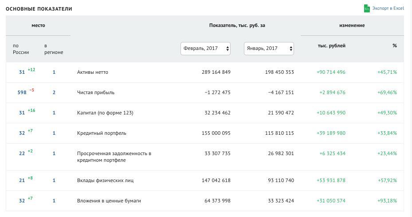Click the место column header

pyautogui.click(x=38, y=25)
